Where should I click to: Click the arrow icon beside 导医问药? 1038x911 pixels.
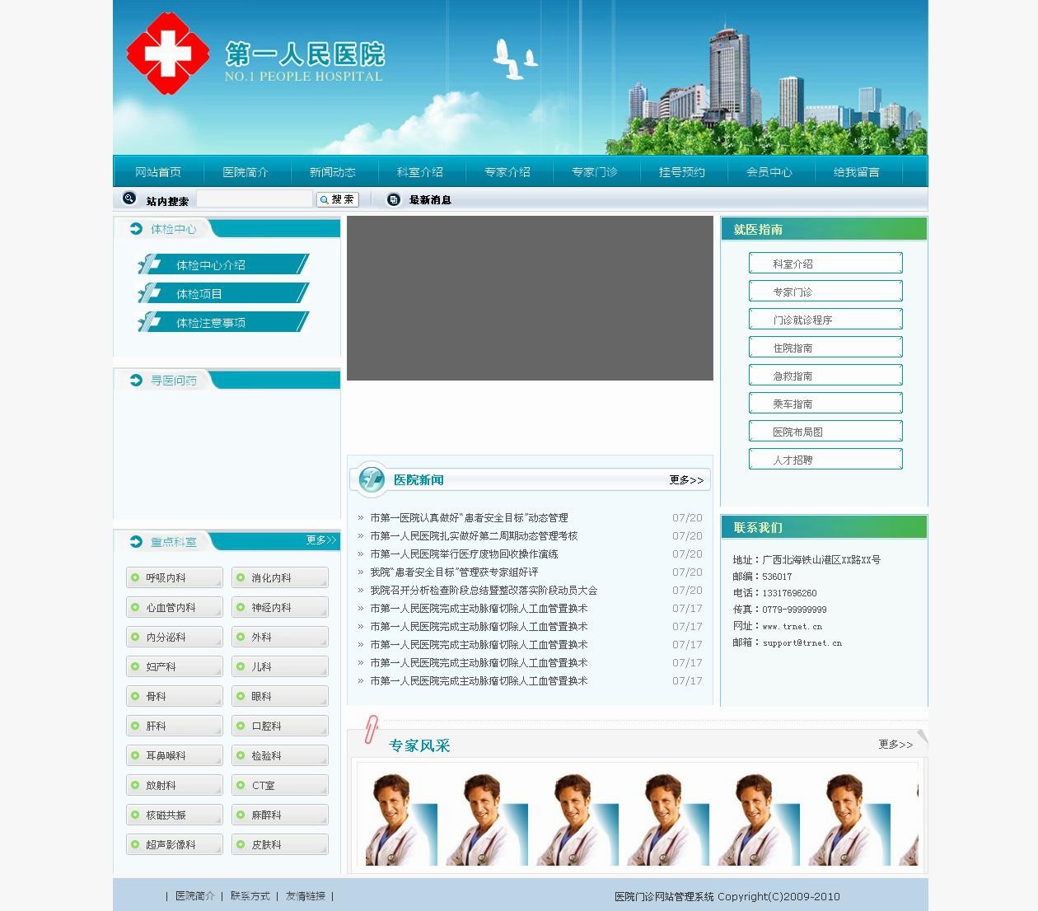click(136, 380)
